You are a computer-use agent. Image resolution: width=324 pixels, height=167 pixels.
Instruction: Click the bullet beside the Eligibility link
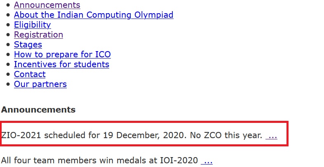(x=9, y=26)
